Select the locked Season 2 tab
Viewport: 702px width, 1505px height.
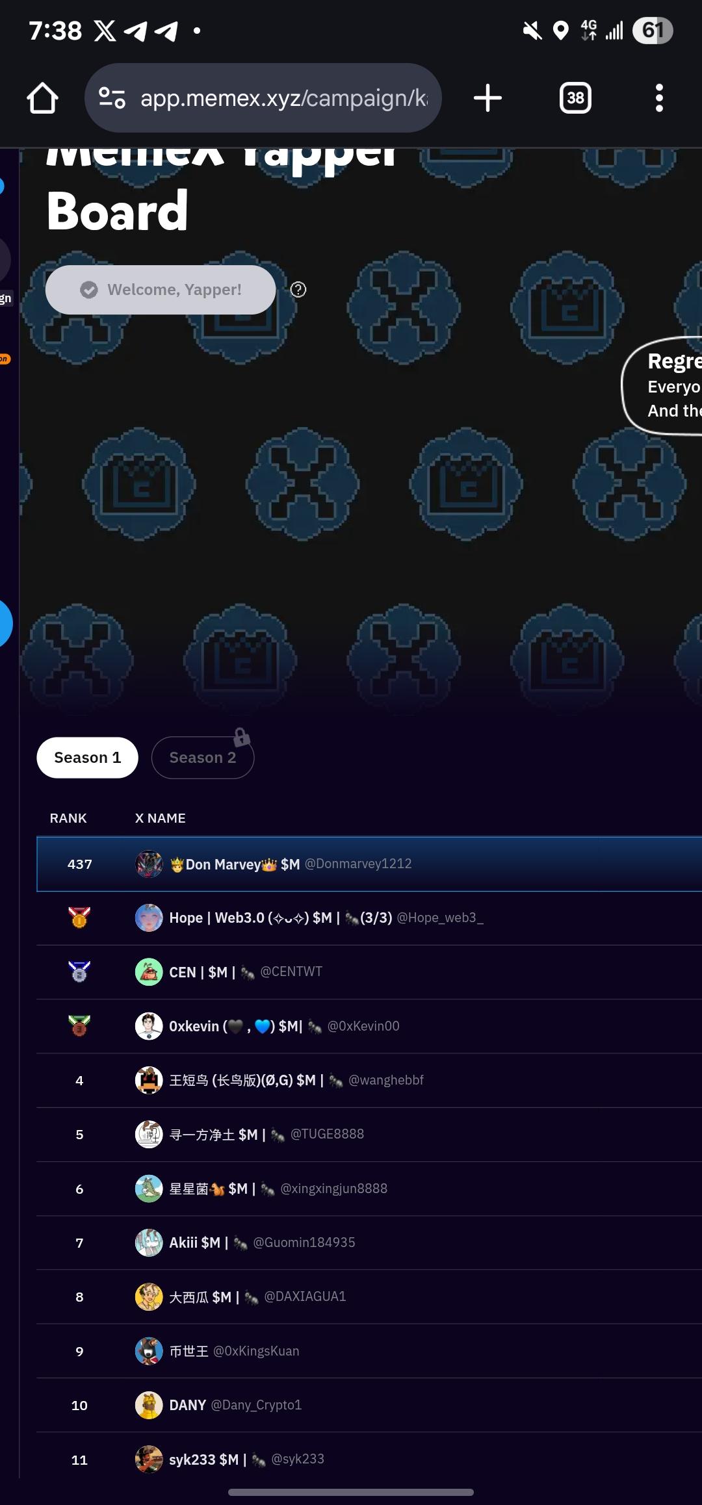203,758
